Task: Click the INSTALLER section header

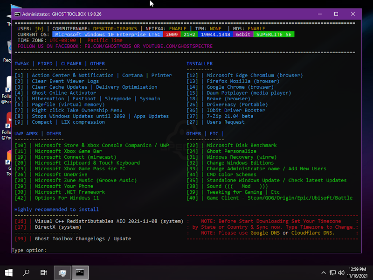Action: (x=200, y=63)
